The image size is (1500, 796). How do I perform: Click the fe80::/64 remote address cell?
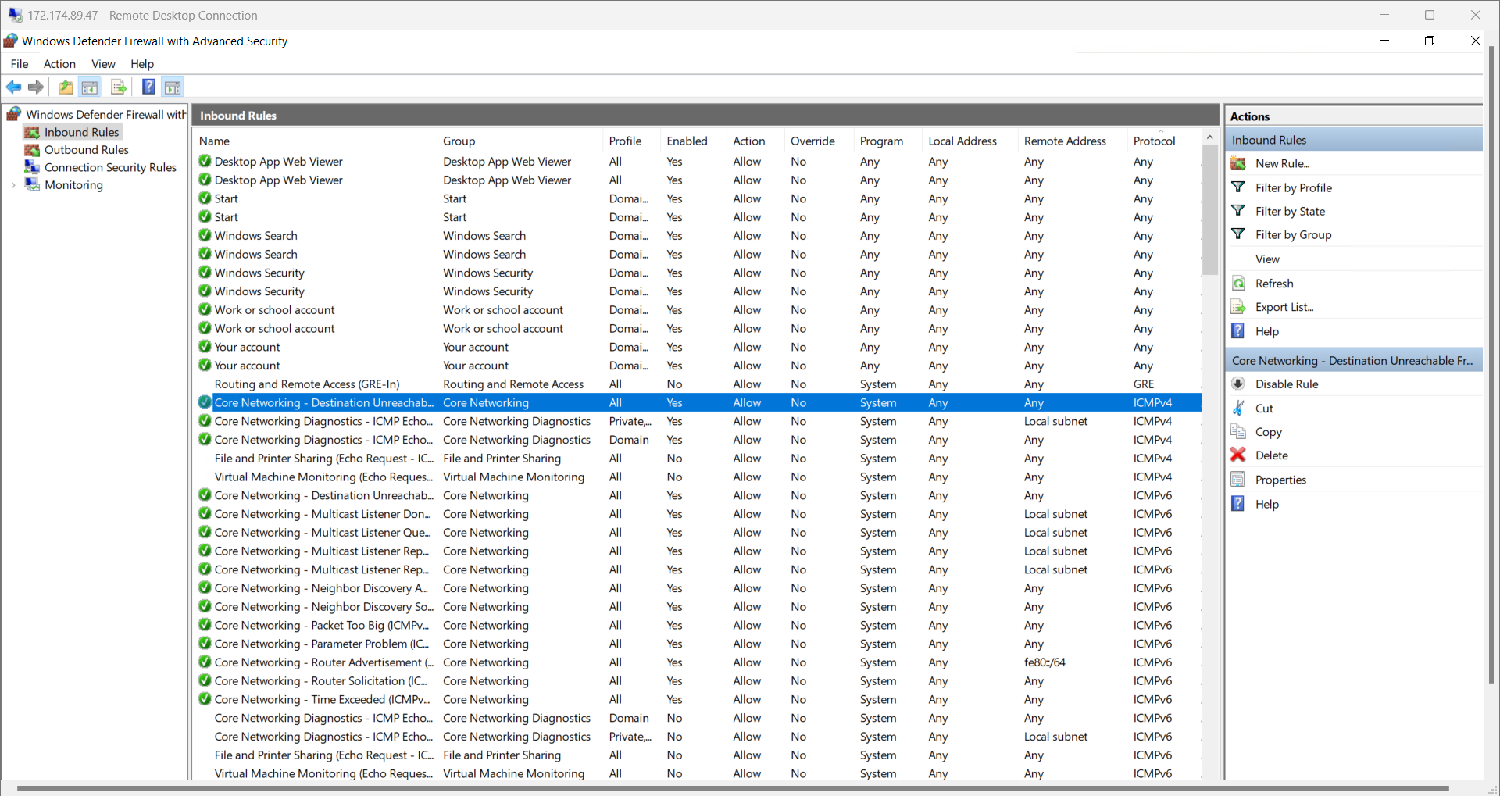pos(1045,662)
